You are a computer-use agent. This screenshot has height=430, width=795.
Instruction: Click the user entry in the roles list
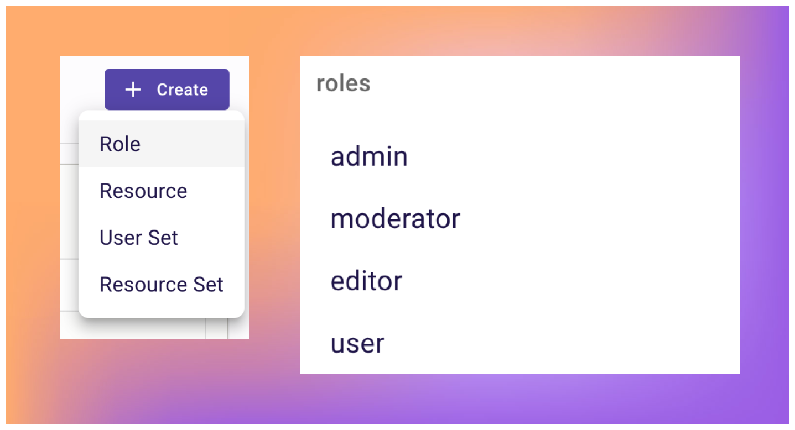[x=357, y=344]
